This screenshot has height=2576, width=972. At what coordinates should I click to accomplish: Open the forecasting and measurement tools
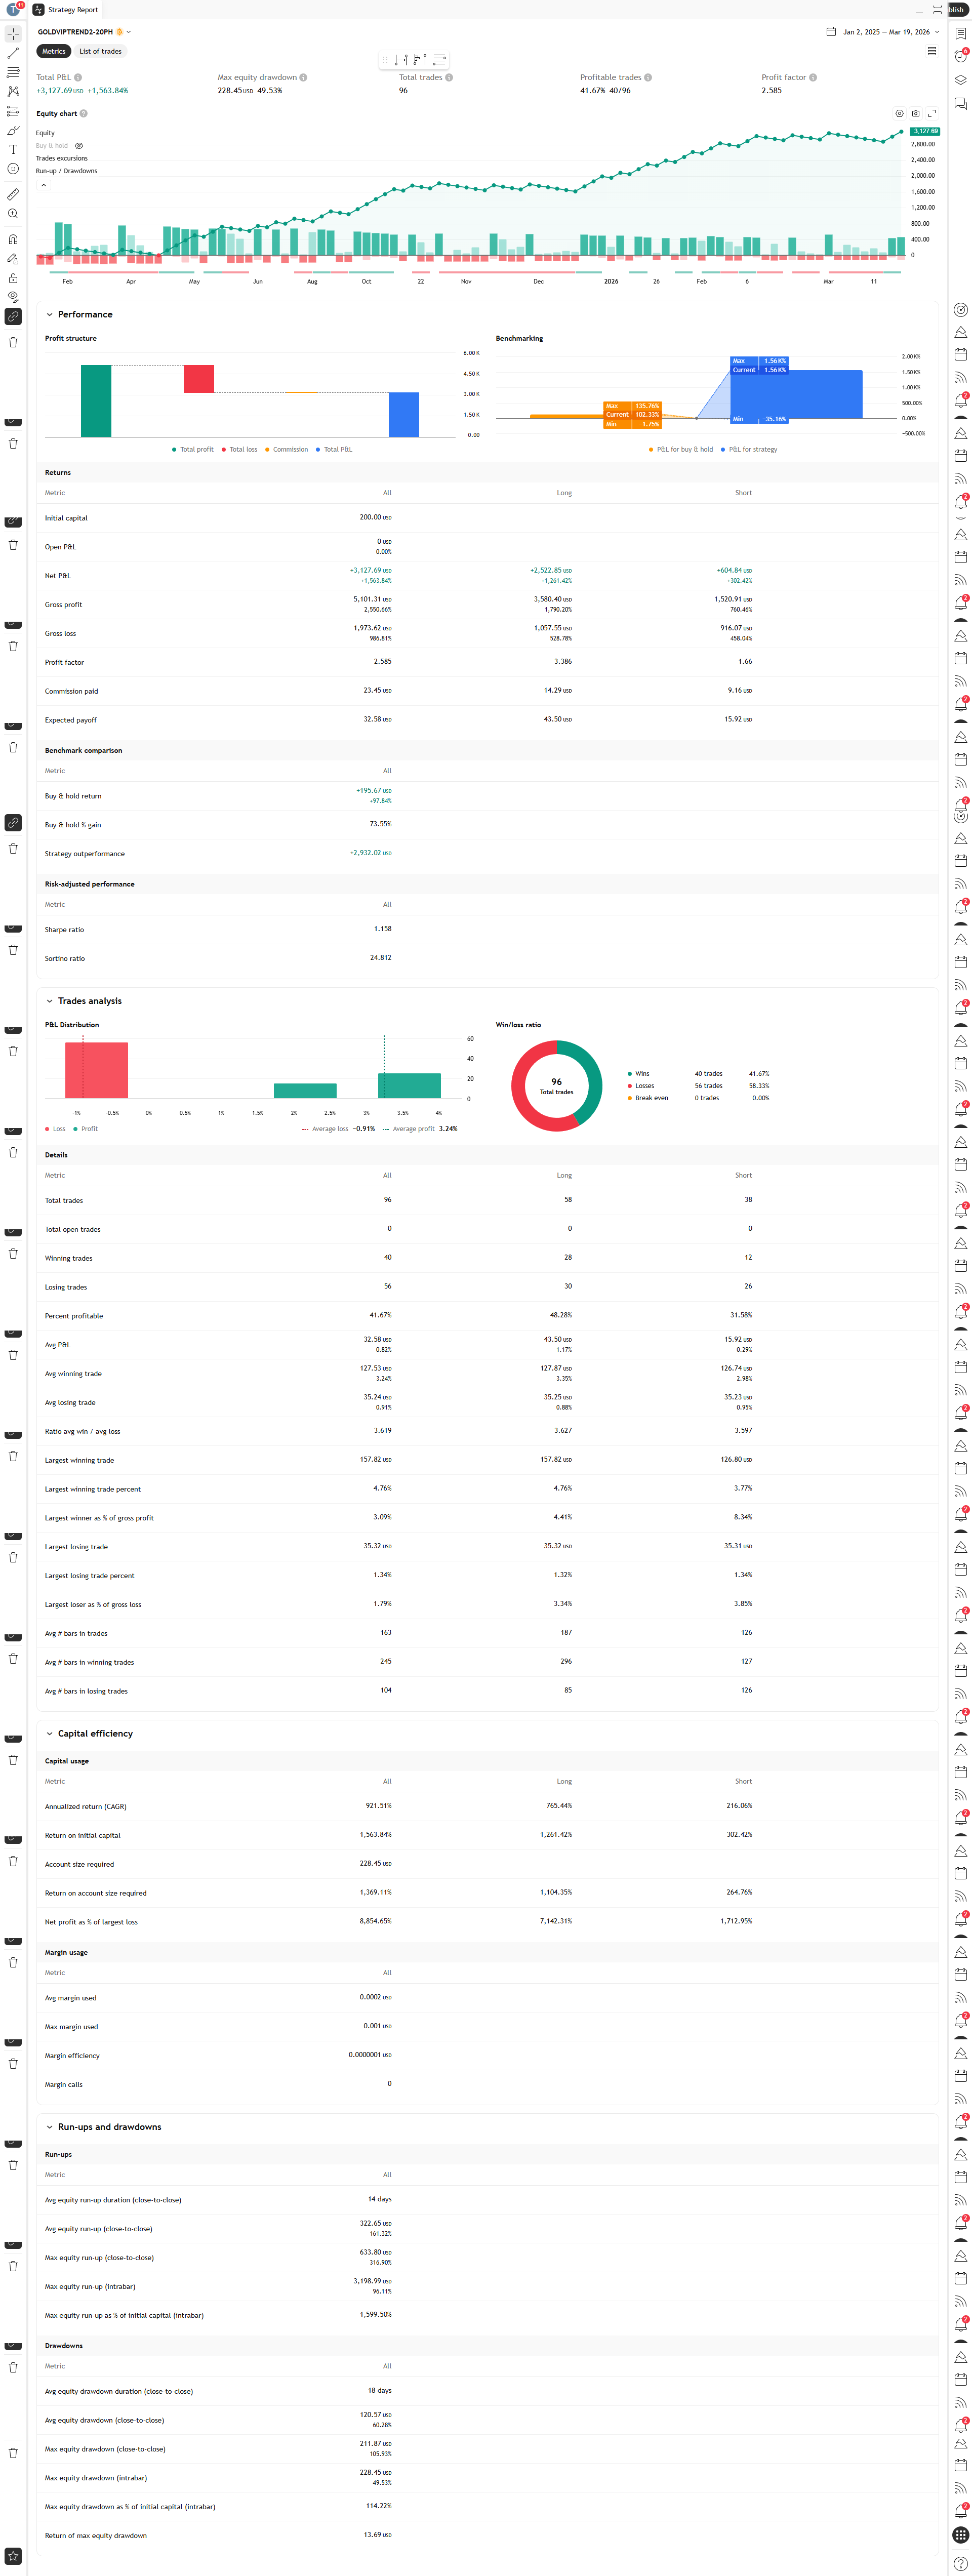pyautogui.click(x=13, y=111)
